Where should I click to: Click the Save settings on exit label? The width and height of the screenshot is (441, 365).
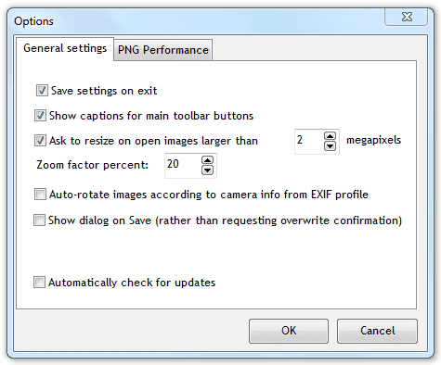[104, 91]
